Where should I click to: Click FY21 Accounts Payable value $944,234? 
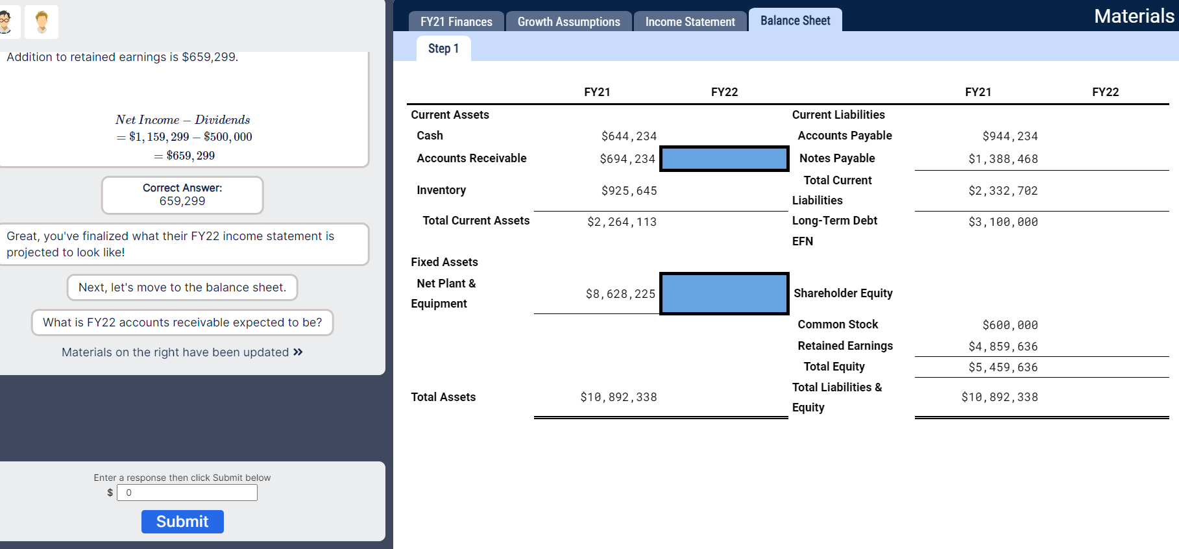tap(1010, 136)
